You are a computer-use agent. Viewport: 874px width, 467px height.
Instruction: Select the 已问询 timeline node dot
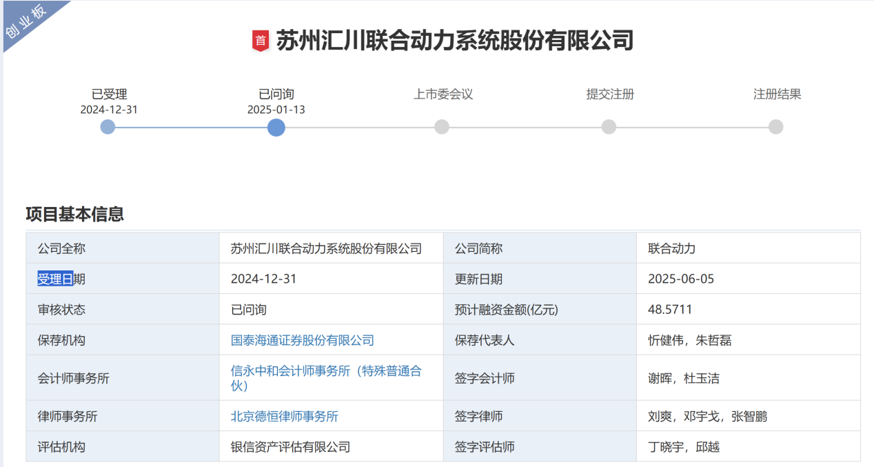tap(276, 127)
